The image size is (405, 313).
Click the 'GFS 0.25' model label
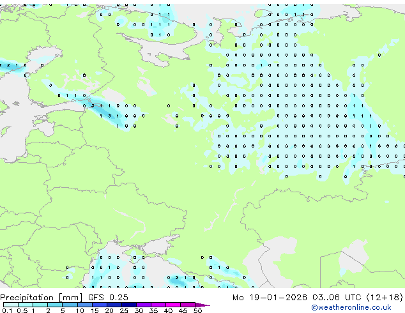108,298
